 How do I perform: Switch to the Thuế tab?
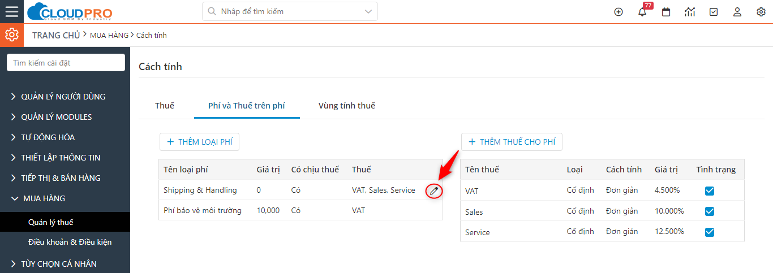tap(165, 106)
